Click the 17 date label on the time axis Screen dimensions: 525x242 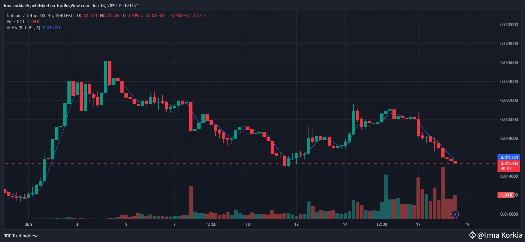[418, 224]
